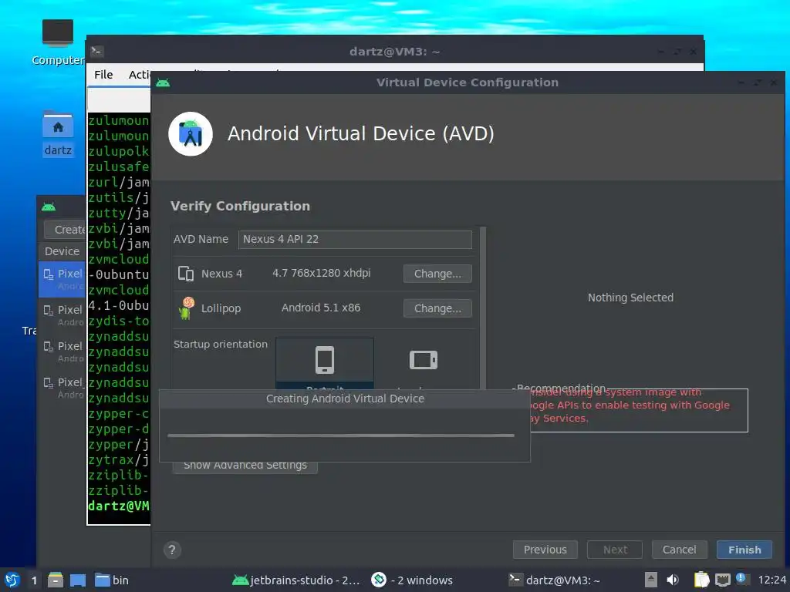Click the Create button in Device Manager
Viewport: 790px width, 592px height.
point(65,230)
